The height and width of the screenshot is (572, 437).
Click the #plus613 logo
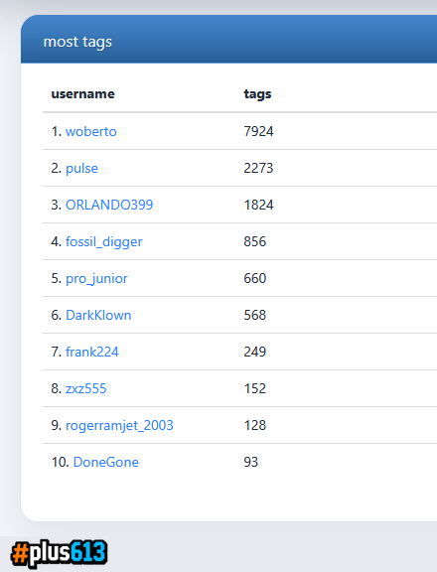(59, 553)
